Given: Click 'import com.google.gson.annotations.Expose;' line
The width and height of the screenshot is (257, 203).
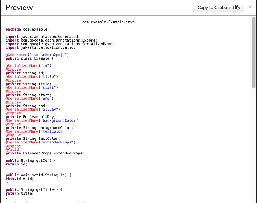Looking at the screenshot, I should pyautogui.click(x=51, y=40).
